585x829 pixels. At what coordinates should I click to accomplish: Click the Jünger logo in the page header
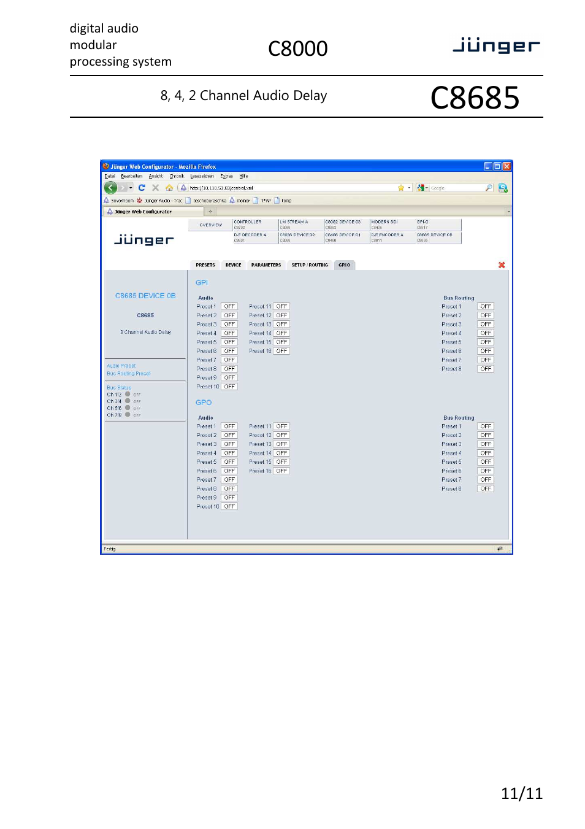(144, 239)
